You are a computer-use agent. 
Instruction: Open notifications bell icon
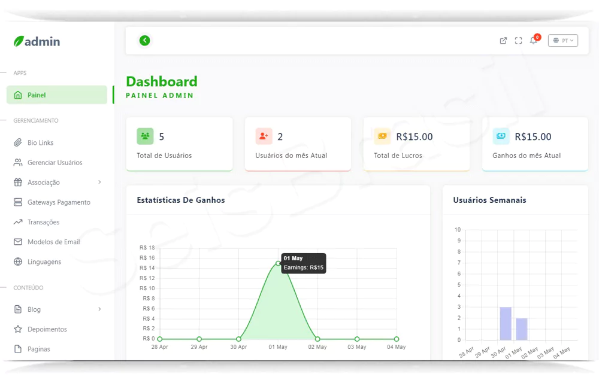click(x=534, y=40)
